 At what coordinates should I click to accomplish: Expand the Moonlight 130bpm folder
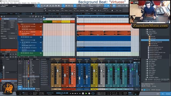click(x=146, y=60)
